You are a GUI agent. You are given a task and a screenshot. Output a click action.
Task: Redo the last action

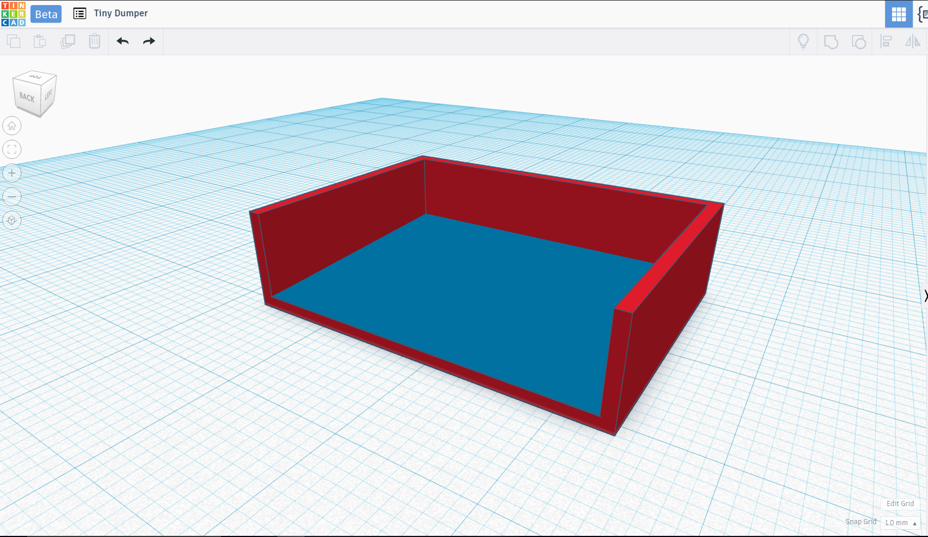pos(149,41)
